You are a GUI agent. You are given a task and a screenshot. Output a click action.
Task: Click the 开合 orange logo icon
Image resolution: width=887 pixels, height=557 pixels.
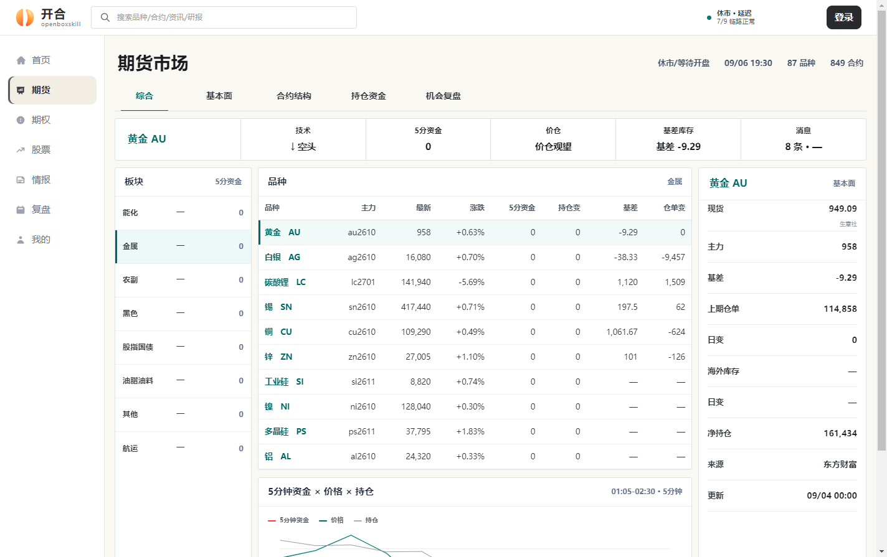(25, 17)
